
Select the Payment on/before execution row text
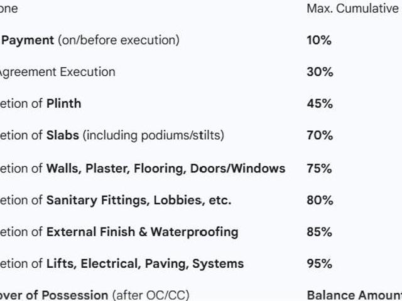pos(90,40)
